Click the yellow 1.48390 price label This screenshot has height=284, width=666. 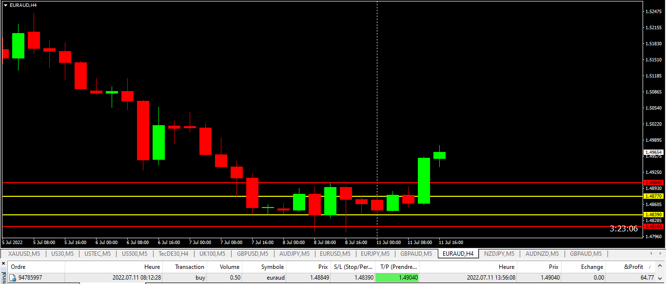click(x=653, y=215)
